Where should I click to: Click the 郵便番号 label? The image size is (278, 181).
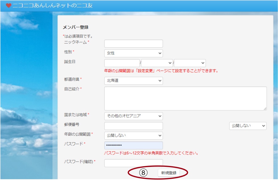click(72, 124)
